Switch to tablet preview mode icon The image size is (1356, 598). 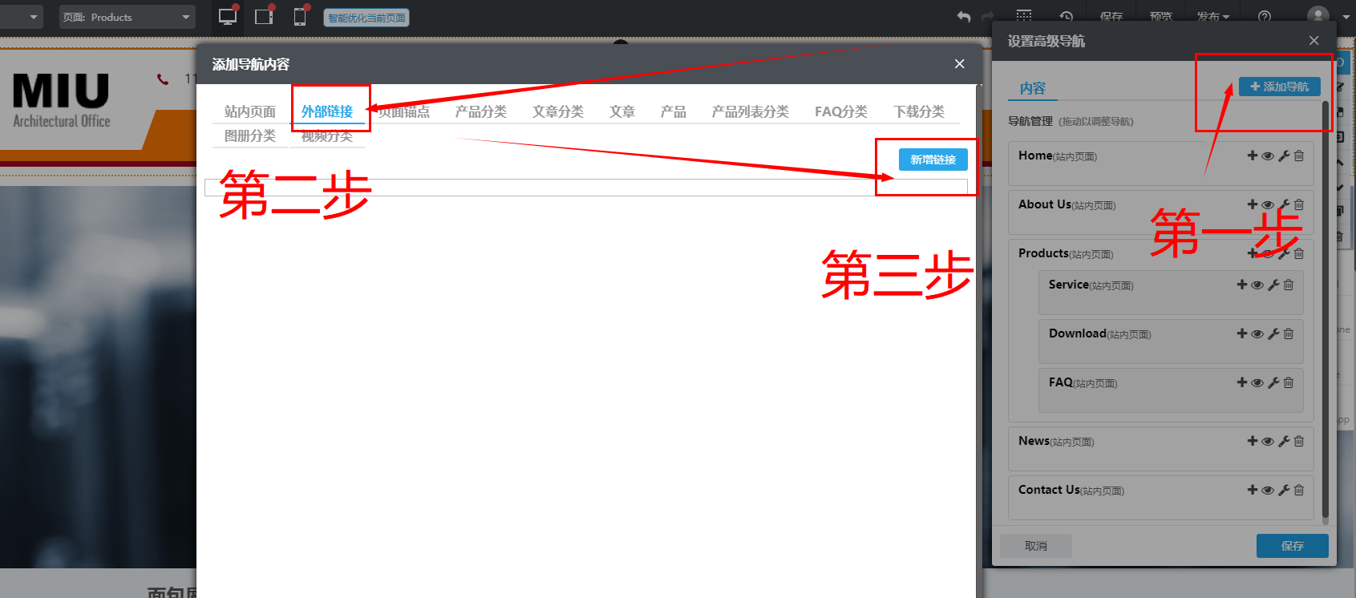tap(264, 16)
